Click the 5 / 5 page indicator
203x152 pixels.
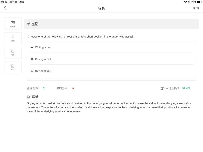pos(196,8)
